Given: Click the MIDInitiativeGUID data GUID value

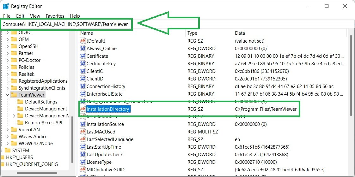Looking at the screenshot, I should pos(280,169).
